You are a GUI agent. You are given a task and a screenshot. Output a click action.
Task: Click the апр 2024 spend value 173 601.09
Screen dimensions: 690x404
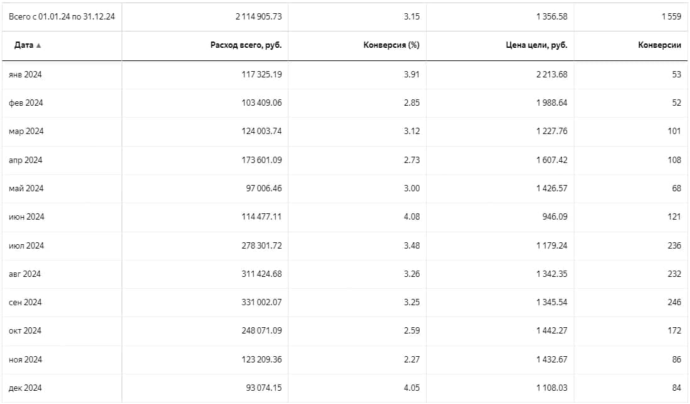click(261, 160)
